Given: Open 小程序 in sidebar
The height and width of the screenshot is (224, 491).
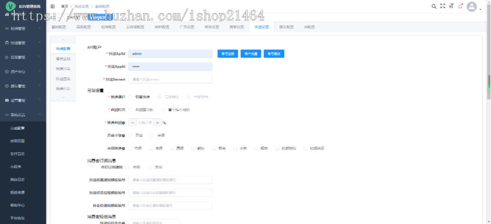Looking at the screenshot, I should pyautogui.click(x=15, y=167).
